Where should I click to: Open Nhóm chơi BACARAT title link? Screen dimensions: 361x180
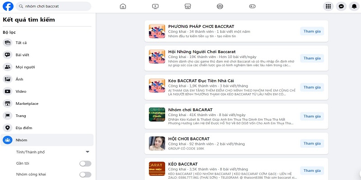(x=190, y=110)
